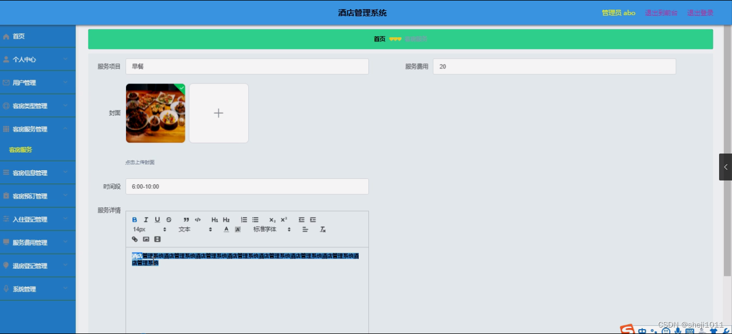Click the 首页 breadcrumb link
The height and width of the screenshot is (334, 732).
(x=380, y=39)
